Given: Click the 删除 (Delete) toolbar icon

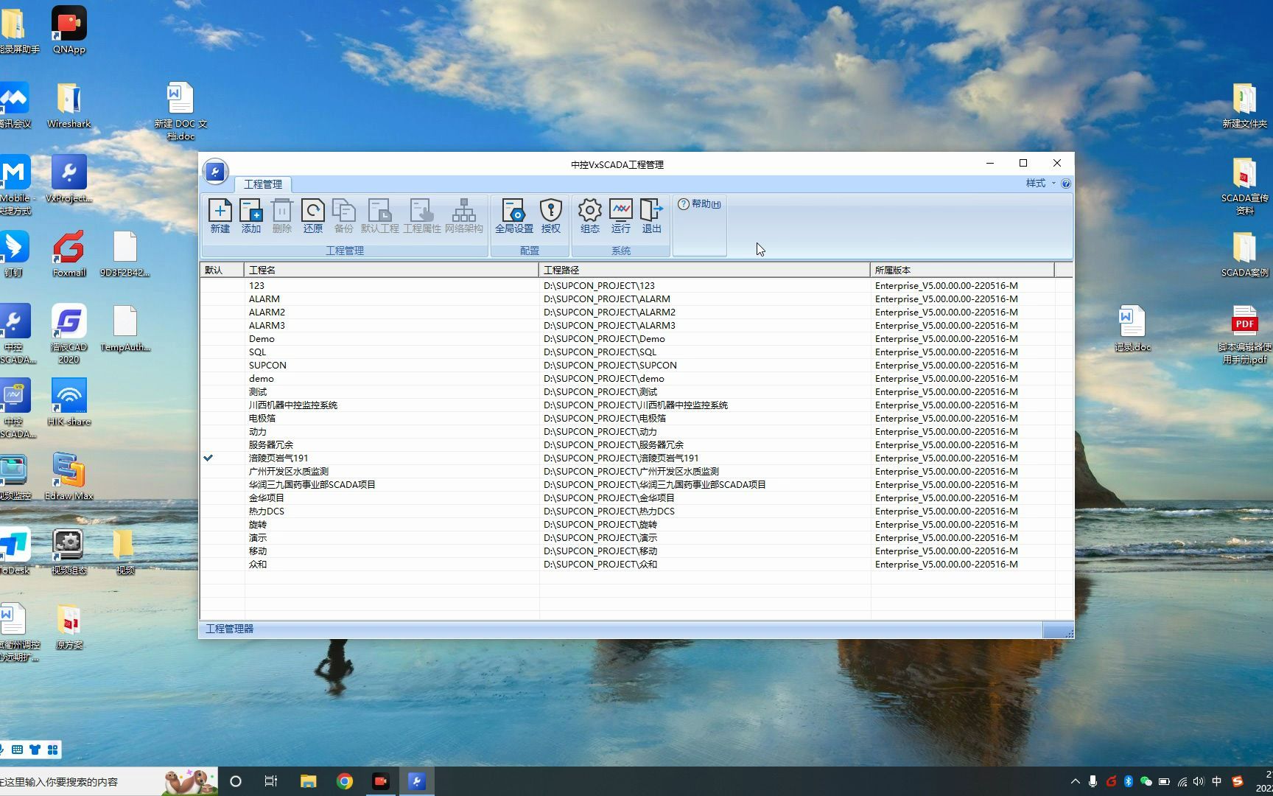Looking at the screenshot, I should 282,216.
